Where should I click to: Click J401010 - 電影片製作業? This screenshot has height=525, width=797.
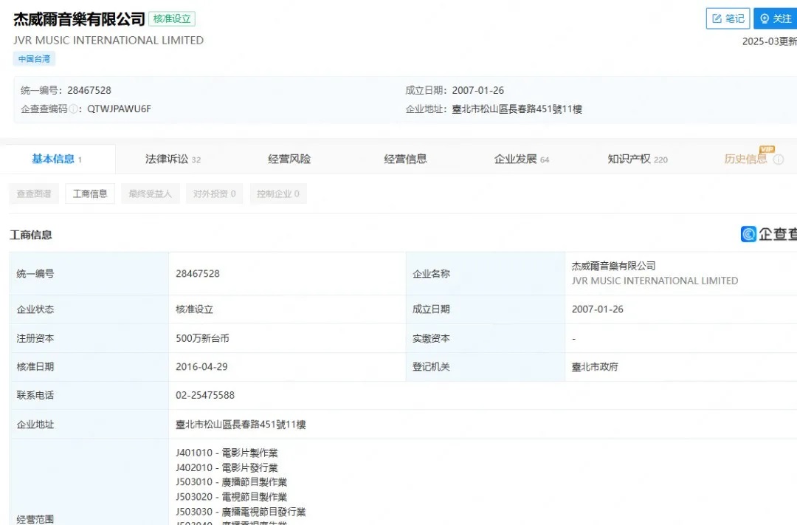(227, 453)
